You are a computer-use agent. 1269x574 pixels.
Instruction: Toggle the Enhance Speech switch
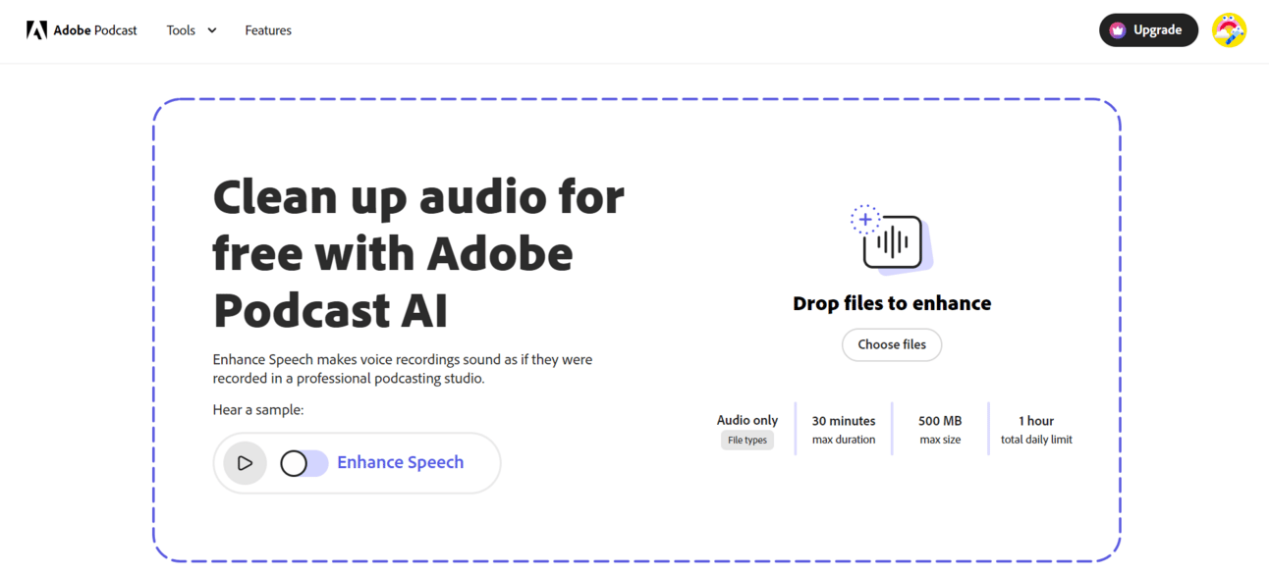303,463
